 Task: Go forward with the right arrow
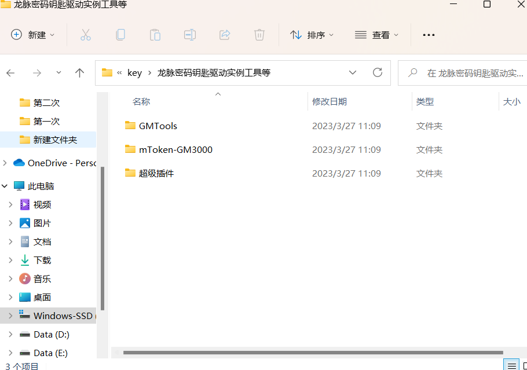tap(37, 73)
